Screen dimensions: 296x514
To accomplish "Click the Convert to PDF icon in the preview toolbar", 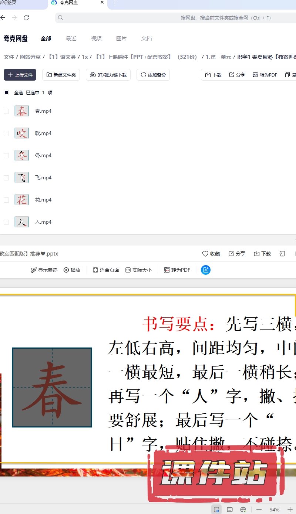I will click(x=167, y=270).
